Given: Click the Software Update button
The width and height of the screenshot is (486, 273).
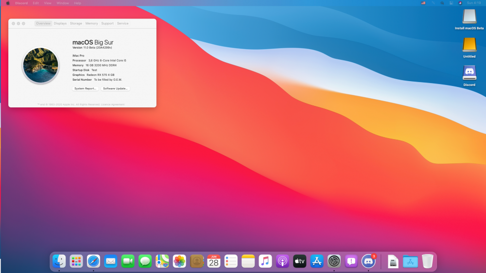Looking at the screenshot, I should point(115,88).
